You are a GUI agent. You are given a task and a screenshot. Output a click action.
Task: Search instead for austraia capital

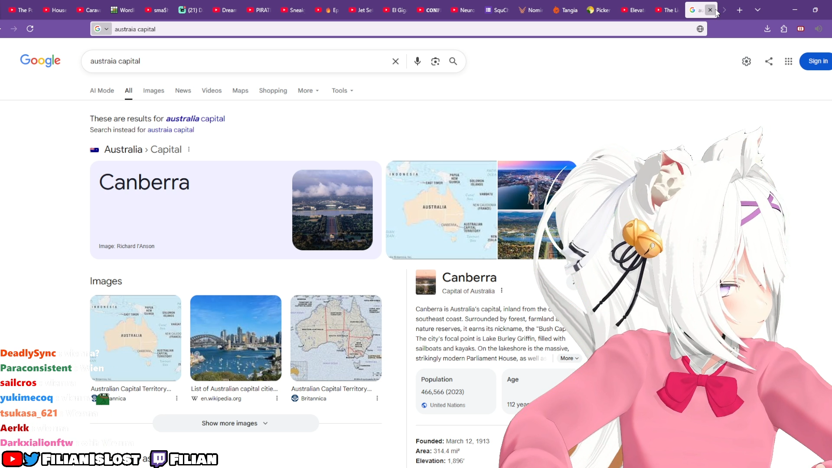(171, 130)
